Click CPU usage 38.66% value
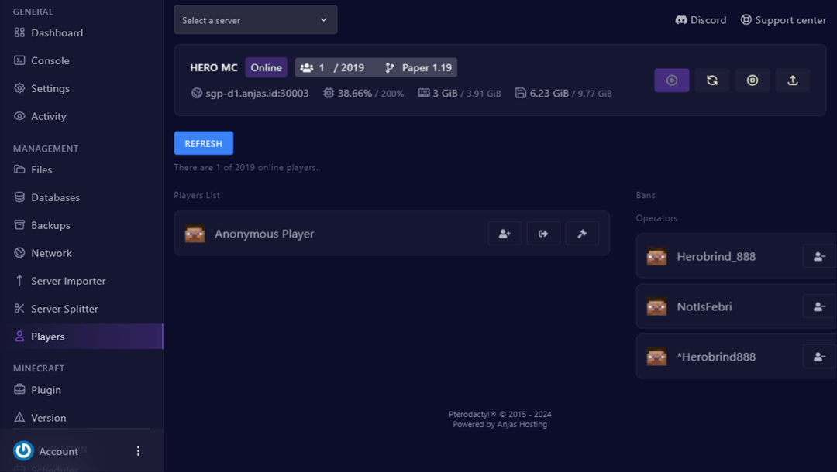The image size is (837, 472). [354, 93]
